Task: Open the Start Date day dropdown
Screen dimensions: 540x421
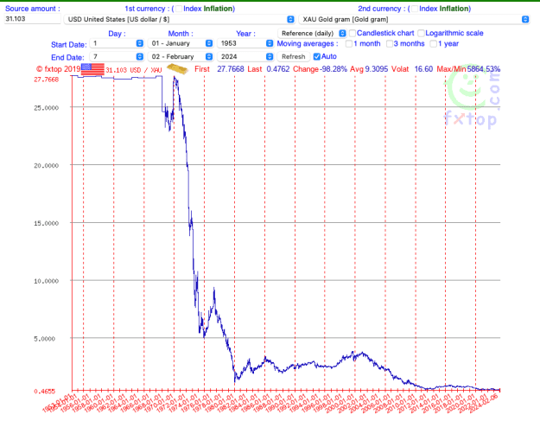Action: 117,43
